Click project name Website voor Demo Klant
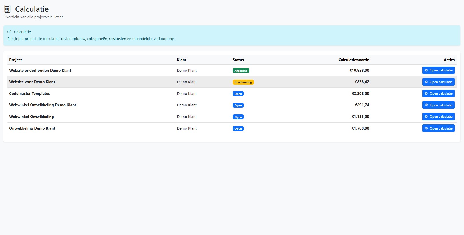The image size is (464, 235). pyautogui.click(x=32, y=82)
